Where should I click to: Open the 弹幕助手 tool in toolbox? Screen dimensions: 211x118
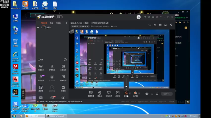pos(41,68)
